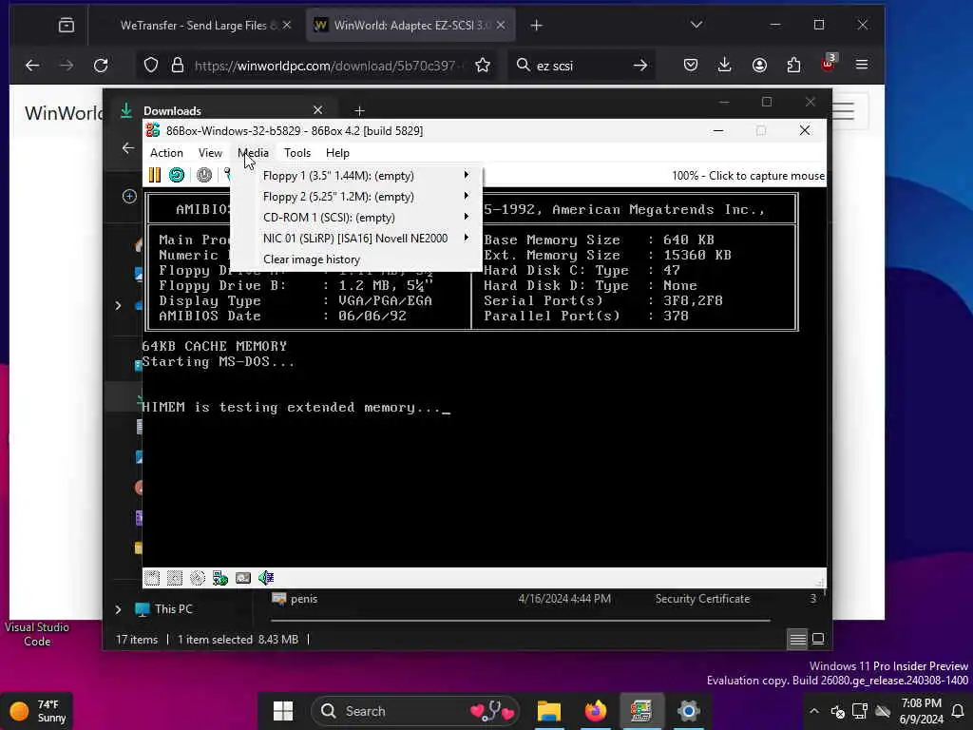Viewport: 973px width, 730px height.
Task: Click the 86Box taskbar icon
Action: click(641, 711)
